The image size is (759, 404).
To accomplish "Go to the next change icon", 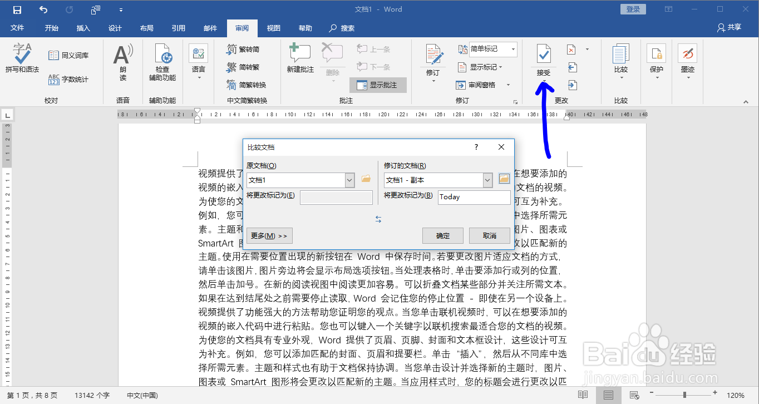I will 573,85.
